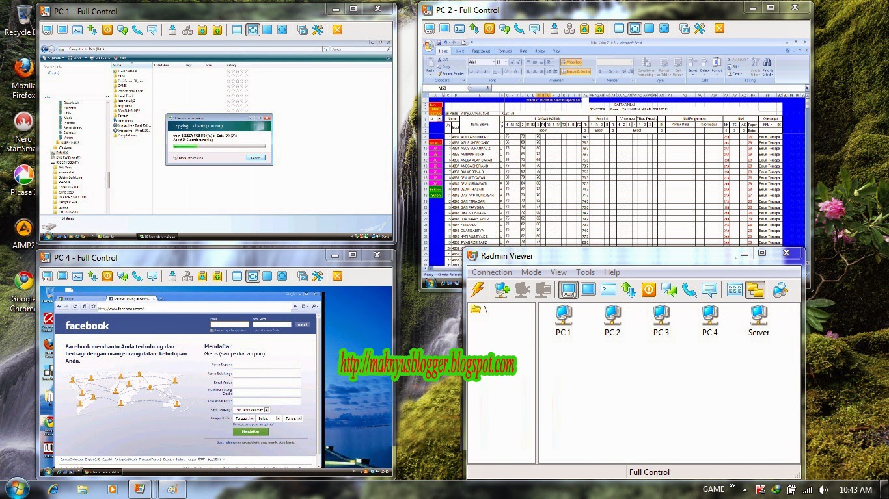The image size is (889, 499).
Task: Click Get clipboard icon in PC 1 toolbar
Action: (x=202, y=30)
